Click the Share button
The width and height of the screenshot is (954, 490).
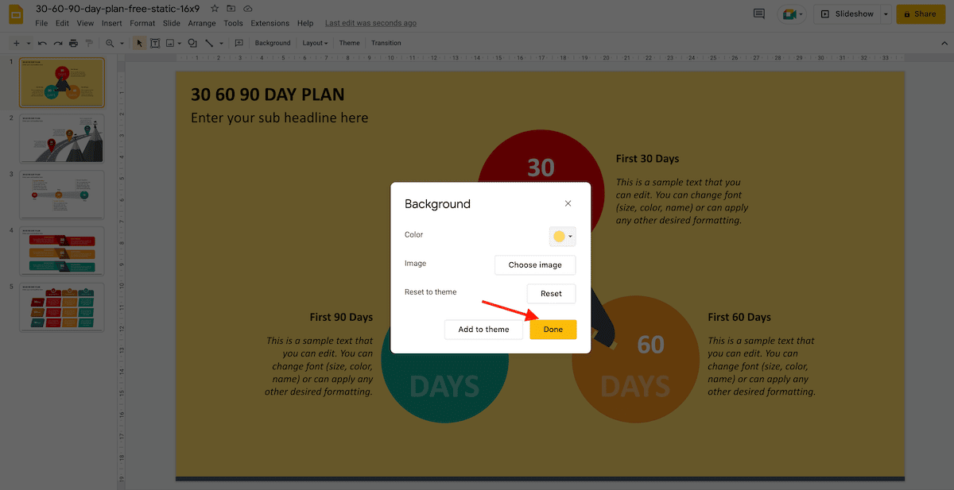pyautogui.click(x=921, y=14)
